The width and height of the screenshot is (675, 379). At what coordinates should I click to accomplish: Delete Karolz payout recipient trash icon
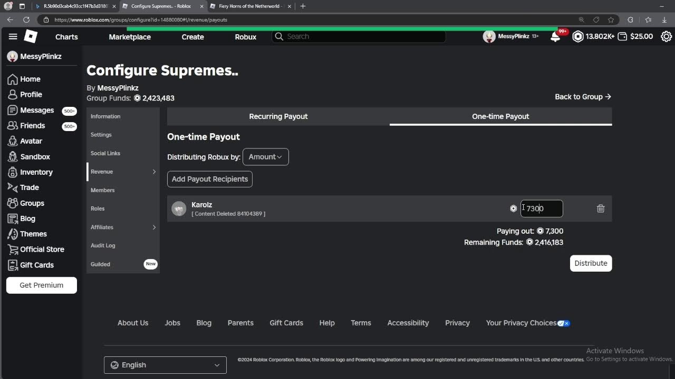[601, 208]
